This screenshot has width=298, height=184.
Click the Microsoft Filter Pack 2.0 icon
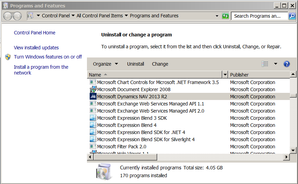click(93, 147)
